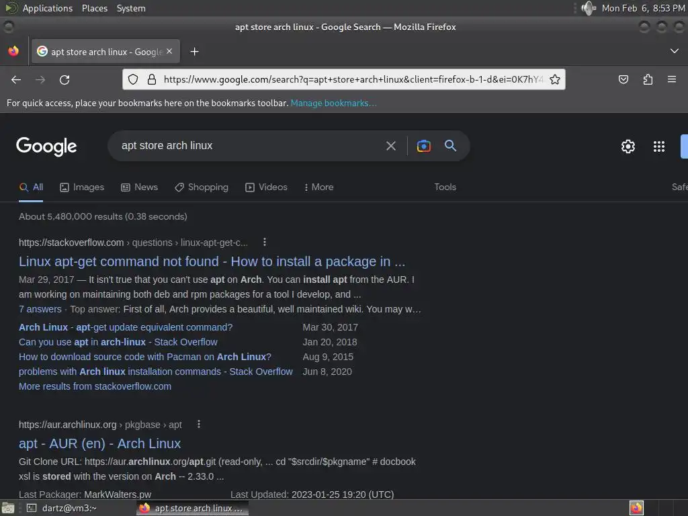Screen dimensions: 688x516
Task: Open the shield tracking protection icon
Action: 133,79
